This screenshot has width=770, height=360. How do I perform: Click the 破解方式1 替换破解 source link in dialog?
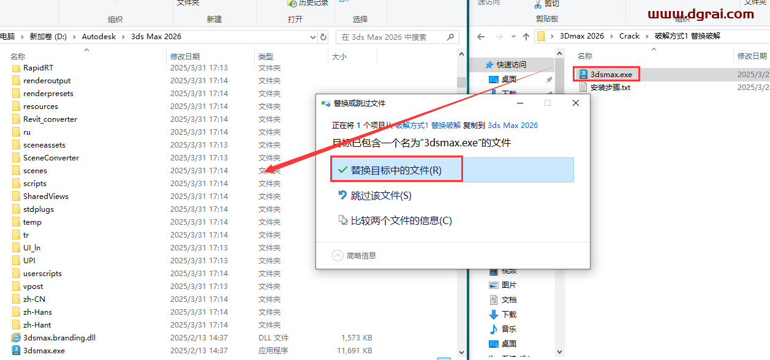coord(428,125)
